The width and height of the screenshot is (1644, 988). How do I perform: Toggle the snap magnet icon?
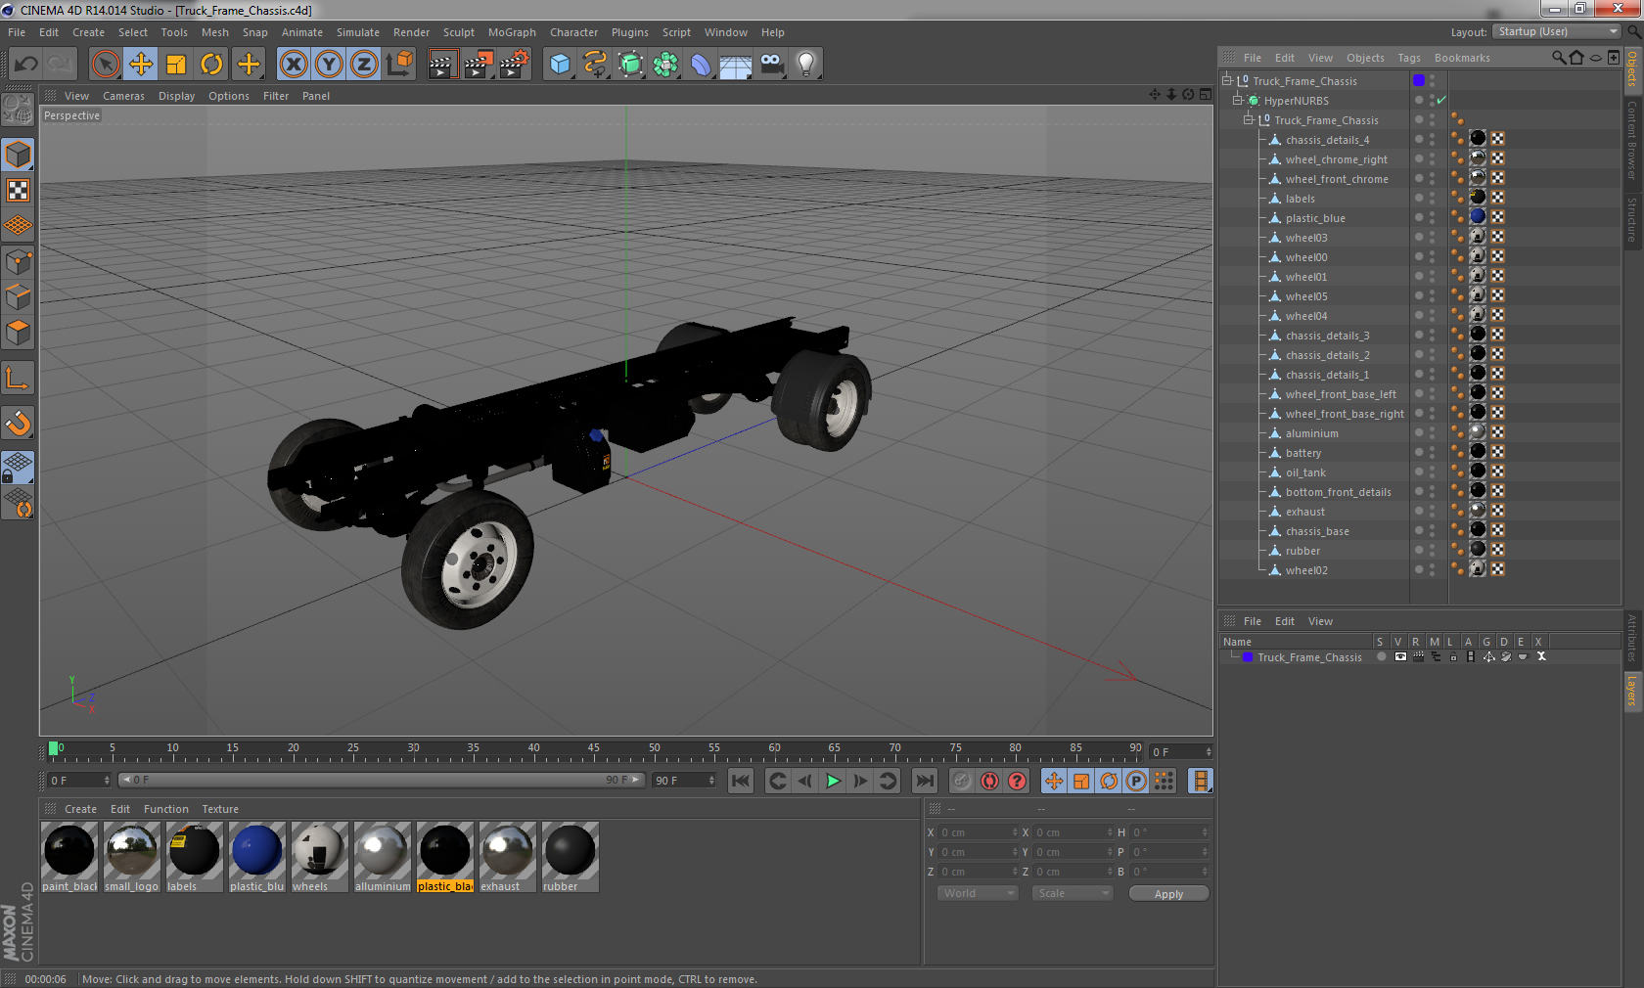[18, 424]
